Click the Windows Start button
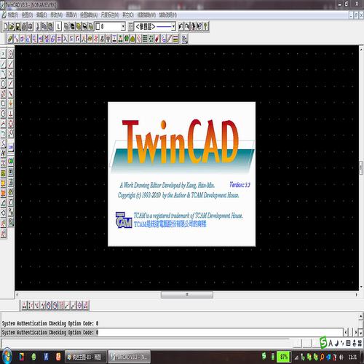The width and height of the screenshot is (364, 364). click(x=7, y=357)
